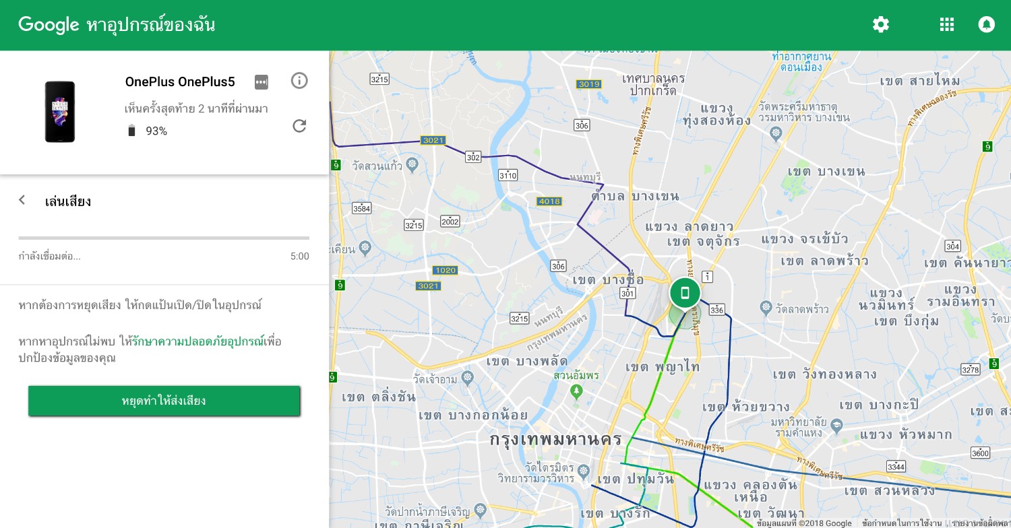
Task: Click the เขต จตุจักร map label
Action: (x=703, y=241)
